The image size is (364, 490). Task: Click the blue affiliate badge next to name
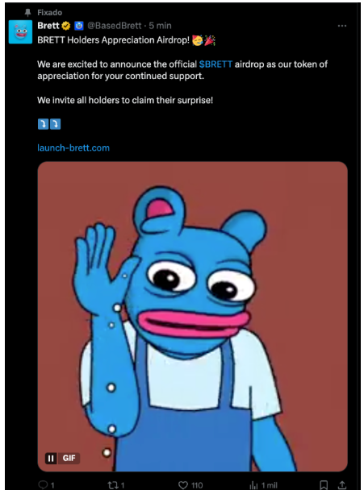tap(79, 26)
